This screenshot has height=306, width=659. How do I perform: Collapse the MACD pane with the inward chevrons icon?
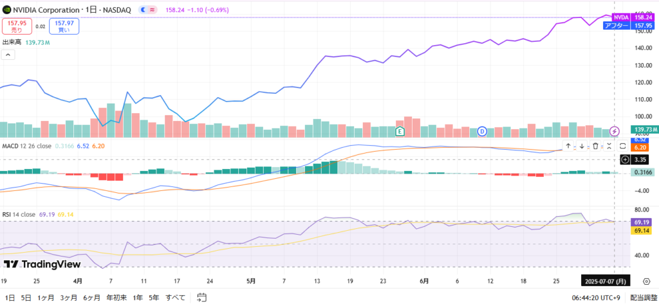click(x=609, y=146)
